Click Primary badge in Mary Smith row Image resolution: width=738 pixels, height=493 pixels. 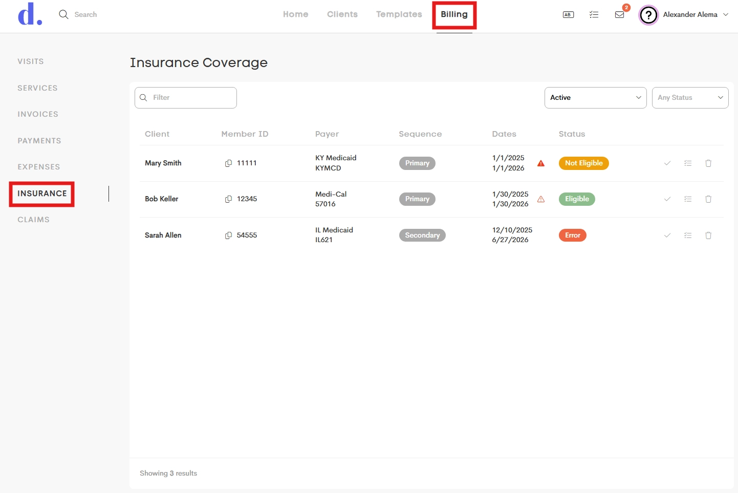pos(417,163)
